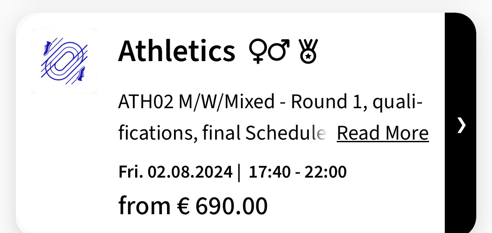Viewport: 492px width, 233px height.
Task: Click the black side panel strip
Action: pyautogui.click(x=461, y=123)
